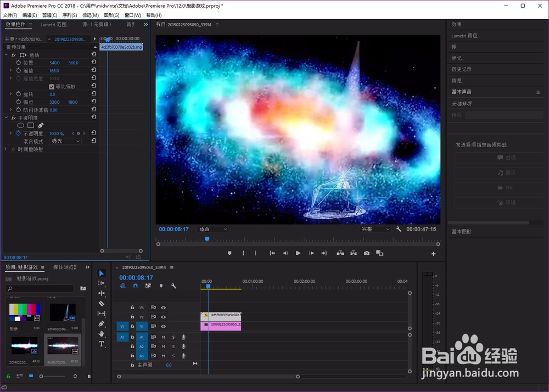Open the History panel

tap(462, 69)
